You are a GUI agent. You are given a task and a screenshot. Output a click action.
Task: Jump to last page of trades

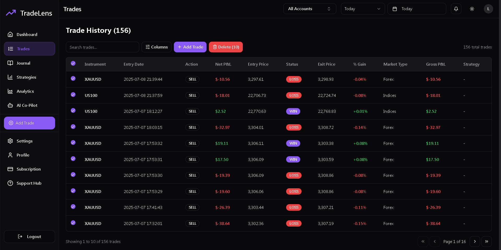(486, 241)
